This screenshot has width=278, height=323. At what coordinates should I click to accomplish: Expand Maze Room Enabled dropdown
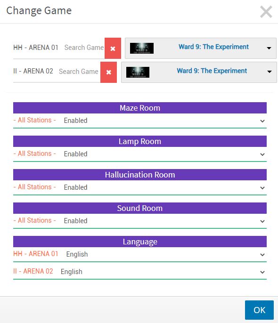click(x=164, y=121)
